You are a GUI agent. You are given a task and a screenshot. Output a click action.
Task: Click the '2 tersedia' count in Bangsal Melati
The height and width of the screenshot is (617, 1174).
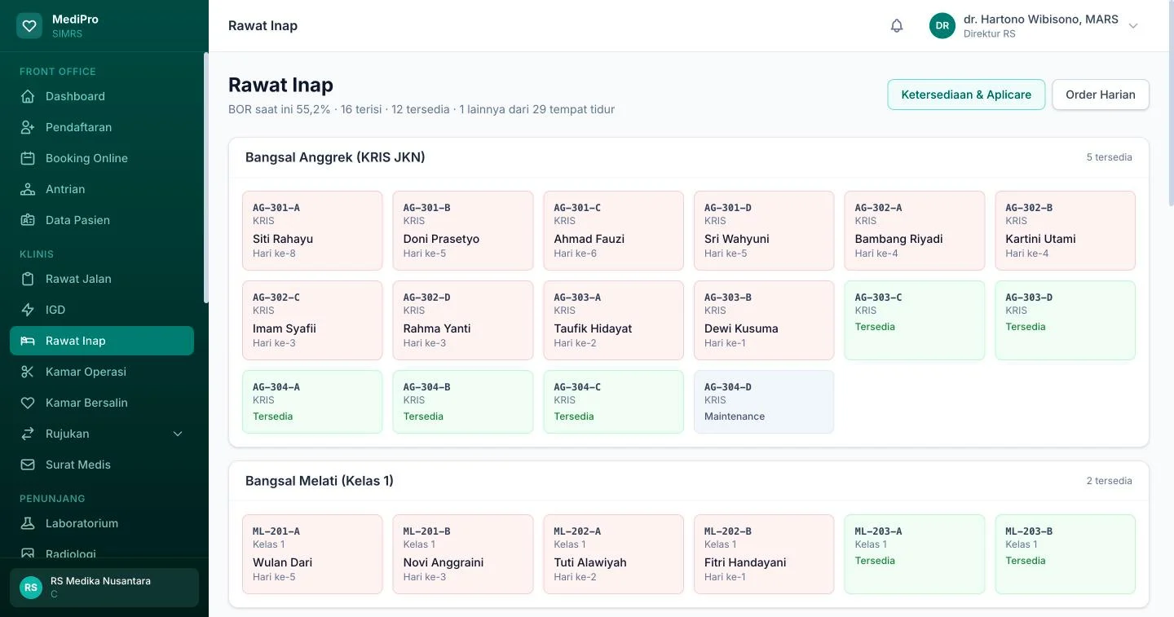click(x=1109, y=481)
